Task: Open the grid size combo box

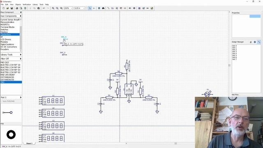Action: (x=80, y=8)
